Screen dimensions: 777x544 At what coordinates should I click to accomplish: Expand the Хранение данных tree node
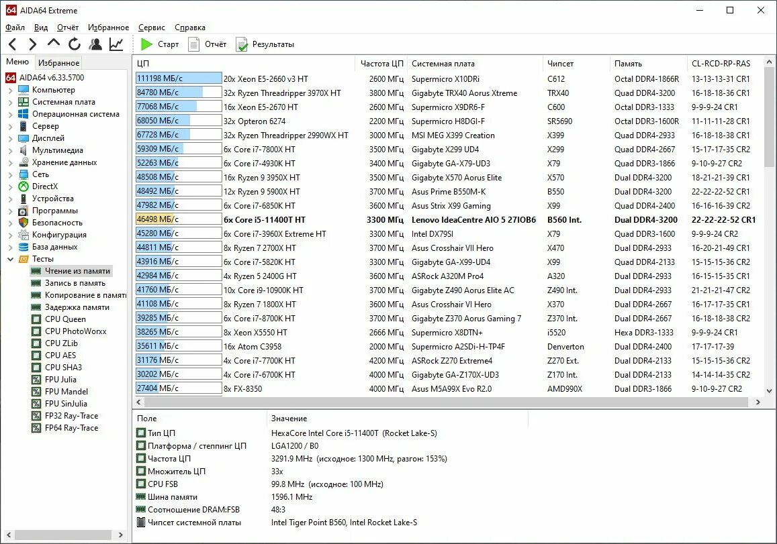[x=10, y=162]
